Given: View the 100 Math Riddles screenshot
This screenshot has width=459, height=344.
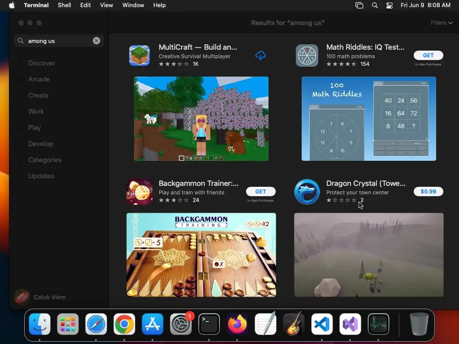Looking at the screenshot, I should click(369, 118).
